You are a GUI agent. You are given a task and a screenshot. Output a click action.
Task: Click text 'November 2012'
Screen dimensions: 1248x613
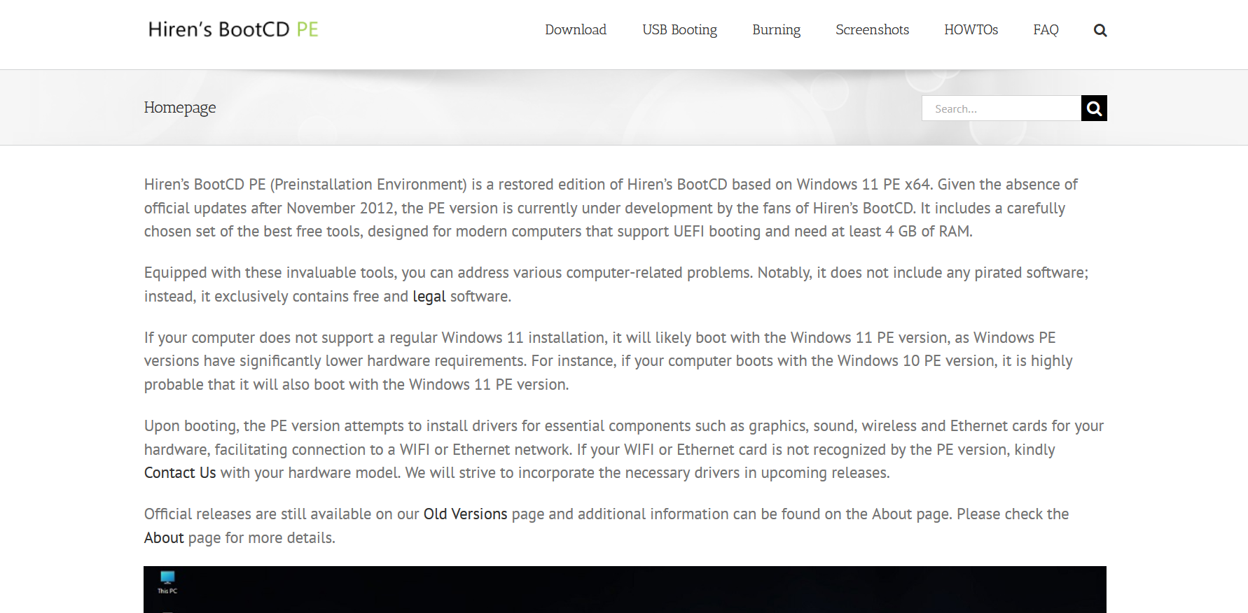pyautogui.click(x=340, y=209)
